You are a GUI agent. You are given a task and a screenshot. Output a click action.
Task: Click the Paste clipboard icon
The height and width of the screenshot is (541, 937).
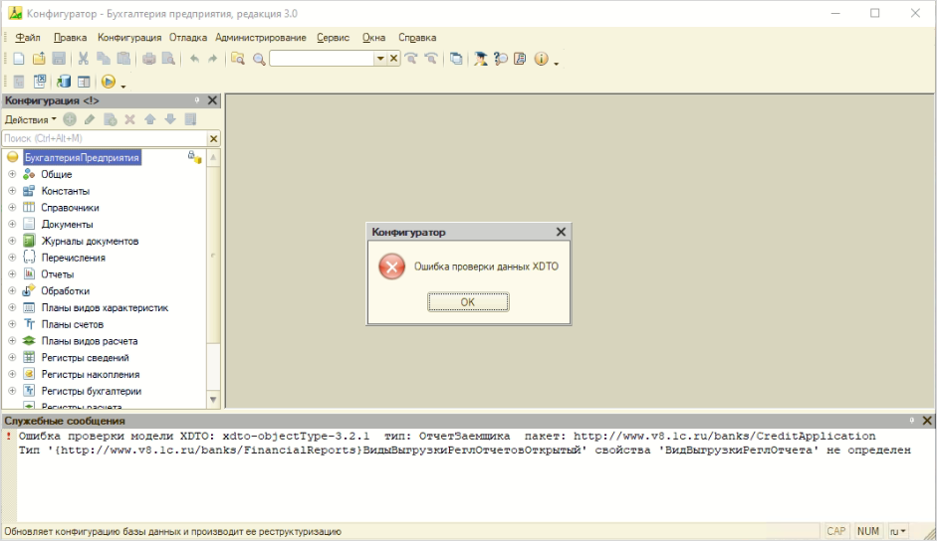[123, 59]
